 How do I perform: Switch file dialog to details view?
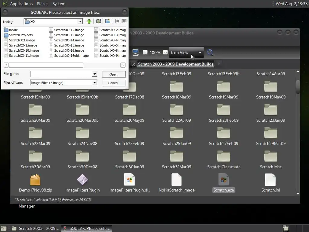pos(124,21)
